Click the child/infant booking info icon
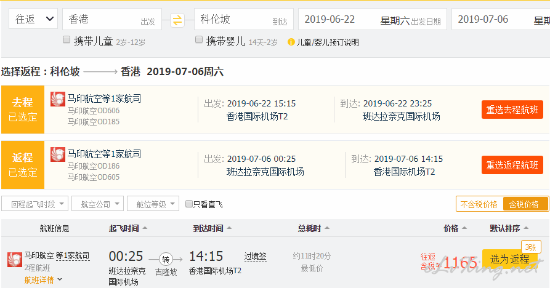The height and width of the screenshot is (288, 550). coord(291,42)
